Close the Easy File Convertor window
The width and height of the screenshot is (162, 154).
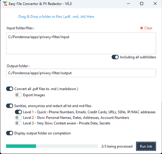[155, 4]
